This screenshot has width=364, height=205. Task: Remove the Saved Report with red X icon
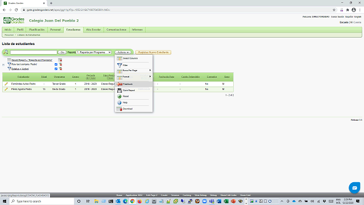pos(60,60)
